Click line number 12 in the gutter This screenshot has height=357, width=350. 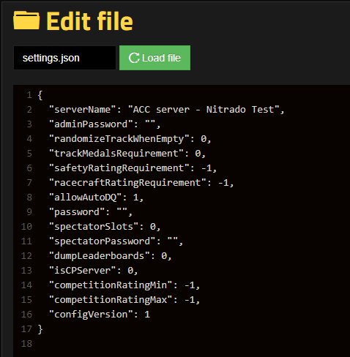[26, 256]
